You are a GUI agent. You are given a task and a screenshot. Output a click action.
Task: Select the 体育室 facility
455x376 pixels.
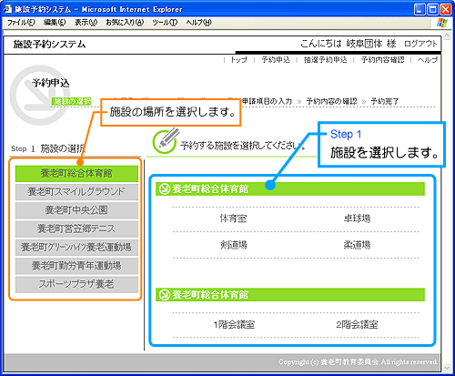pos(233,218)
